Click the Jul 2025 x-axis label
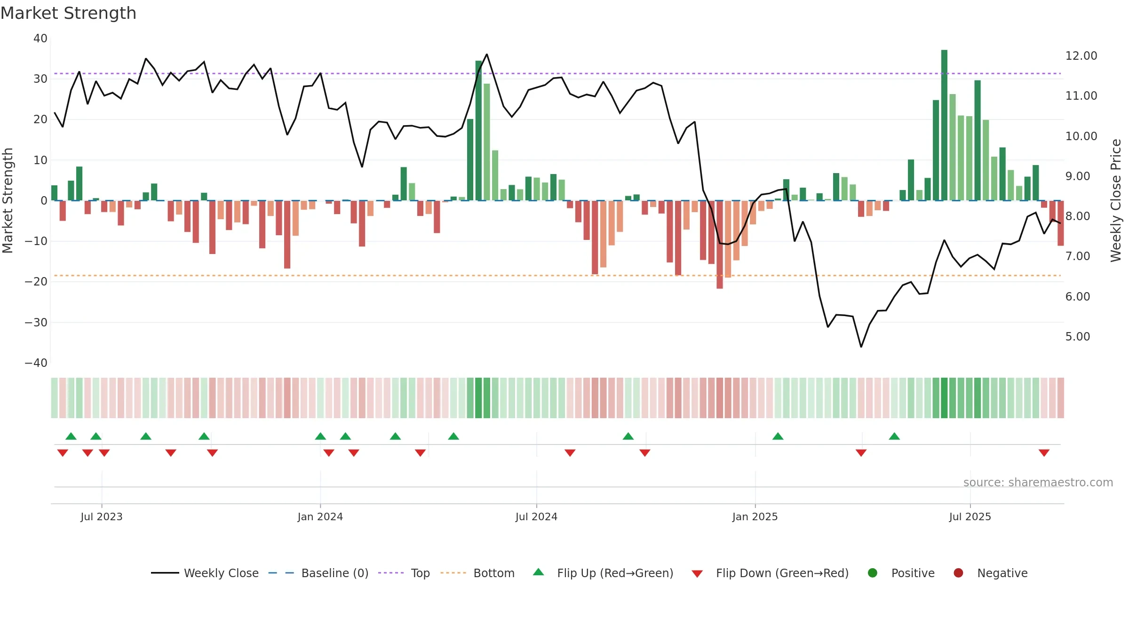The height and width of the screenshot is (635, 1129). point(970,516)
